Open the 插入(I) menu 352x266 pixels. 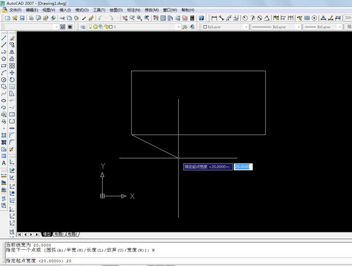point(65,10)
